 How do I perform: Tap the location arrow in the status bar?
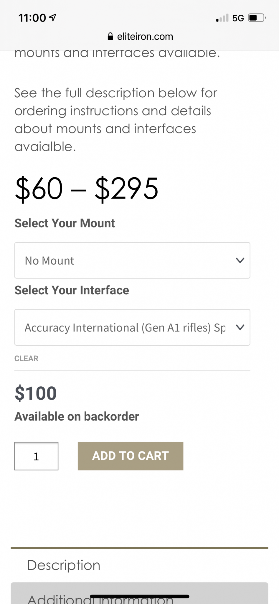click(53, 18)
